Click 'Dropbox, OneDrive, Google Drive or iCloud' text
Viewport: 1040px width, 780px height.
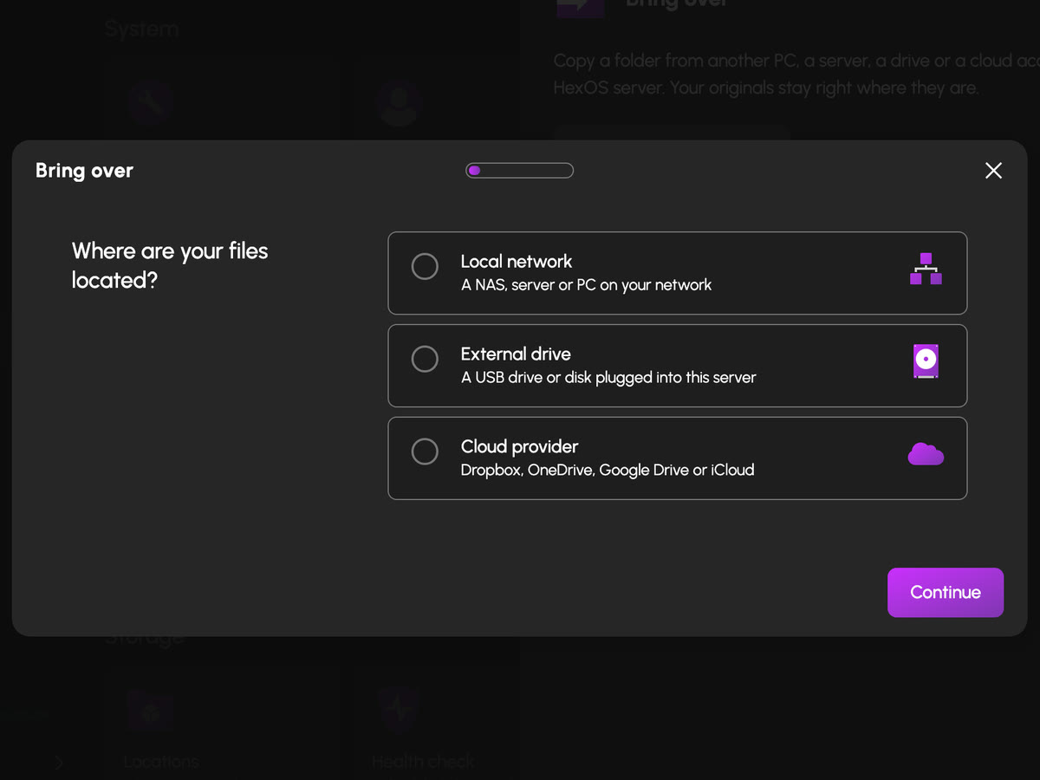tap(608, 471)
